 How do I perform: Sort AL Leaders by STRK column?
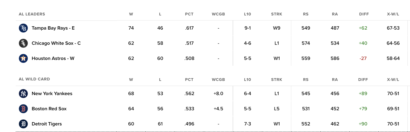pos(277,14)
